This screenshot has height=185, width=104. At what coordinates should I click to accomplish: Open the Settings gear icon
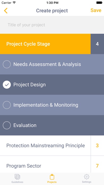click(86, 177)
